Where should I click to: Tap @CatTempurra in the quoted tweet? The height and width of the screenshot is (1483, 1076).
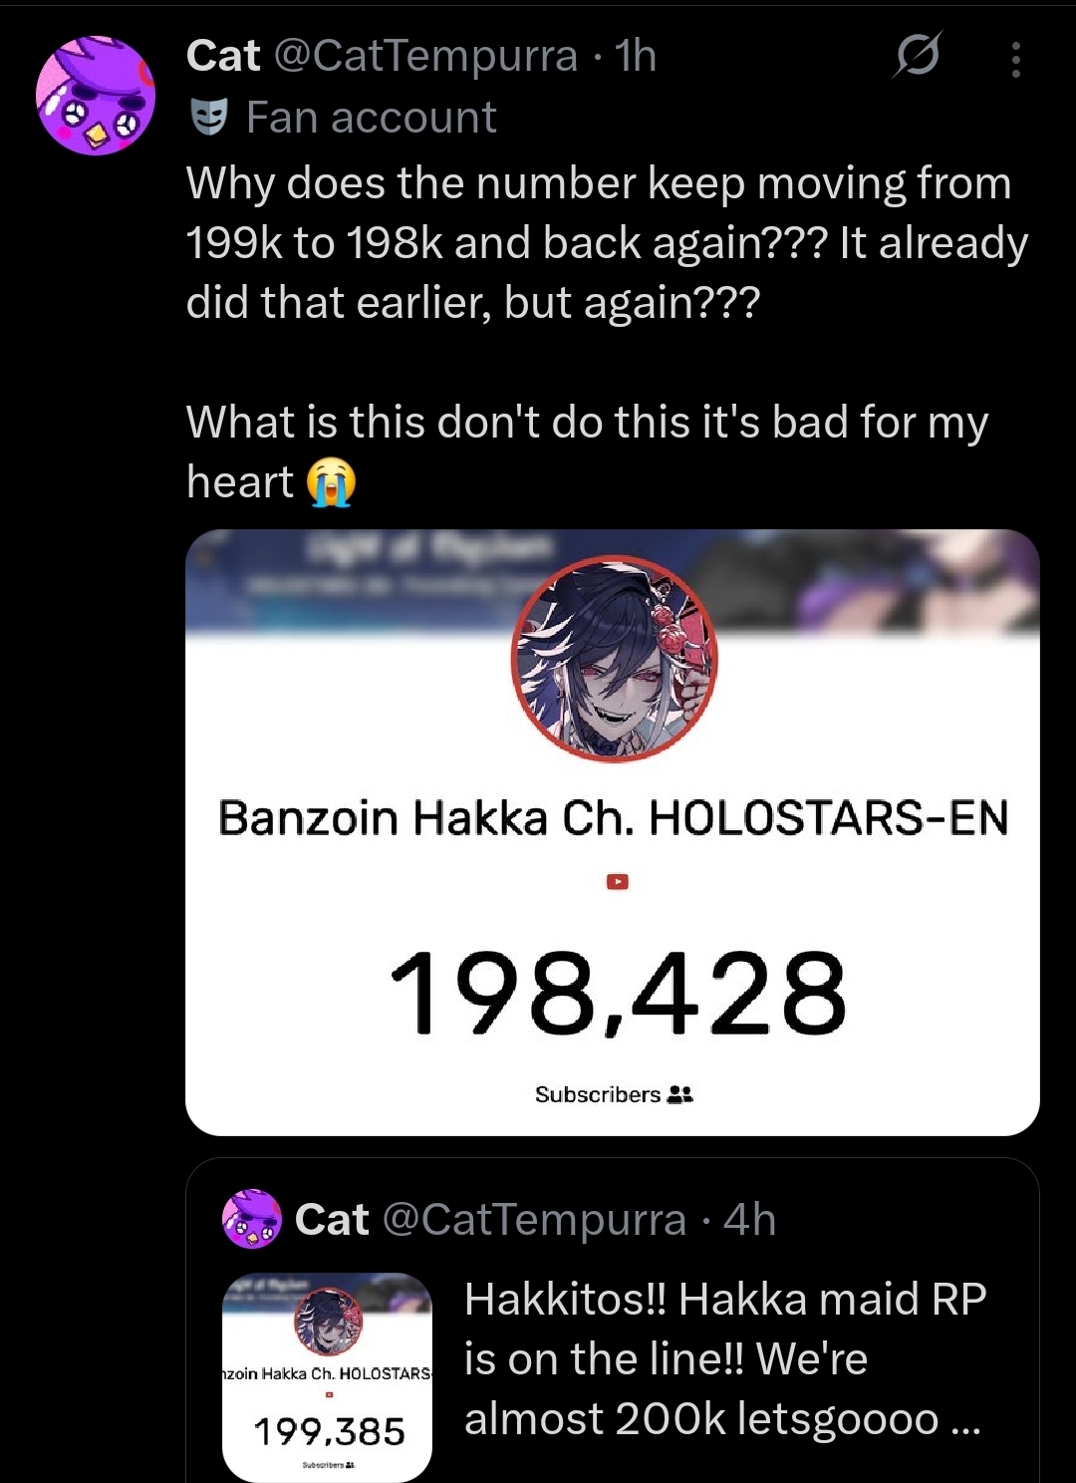click(534, 1220)
